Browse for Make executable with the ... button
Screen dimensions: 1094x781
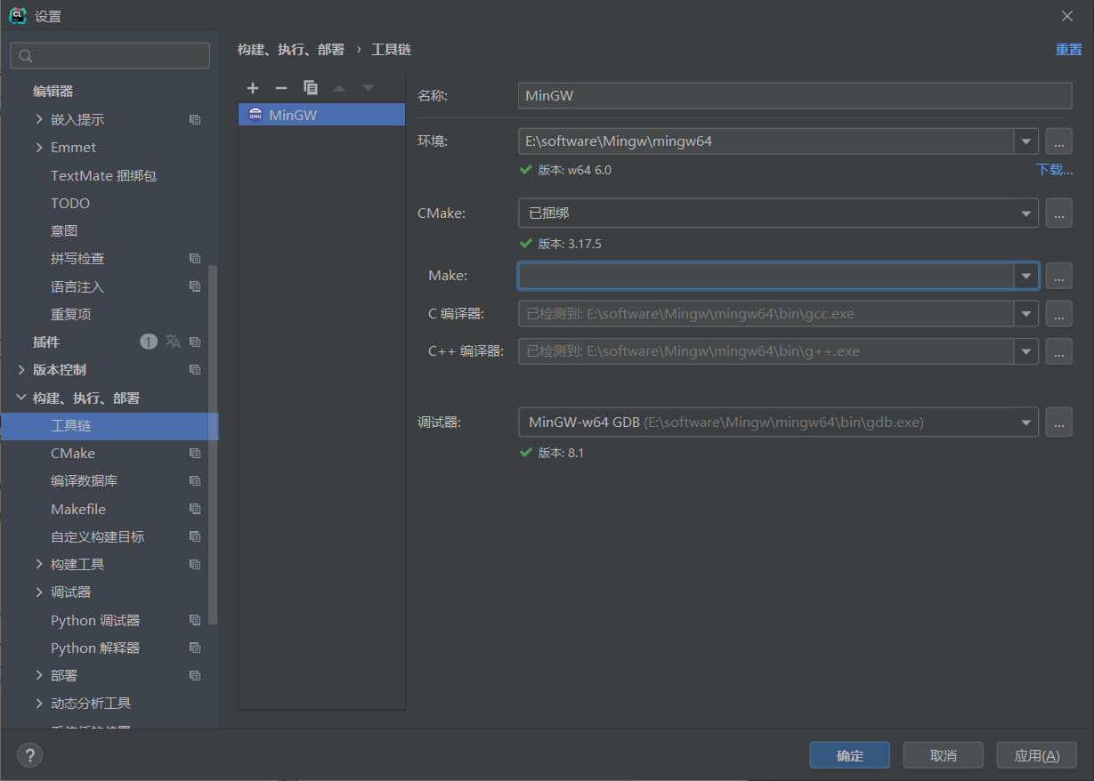pos(1058,276)
